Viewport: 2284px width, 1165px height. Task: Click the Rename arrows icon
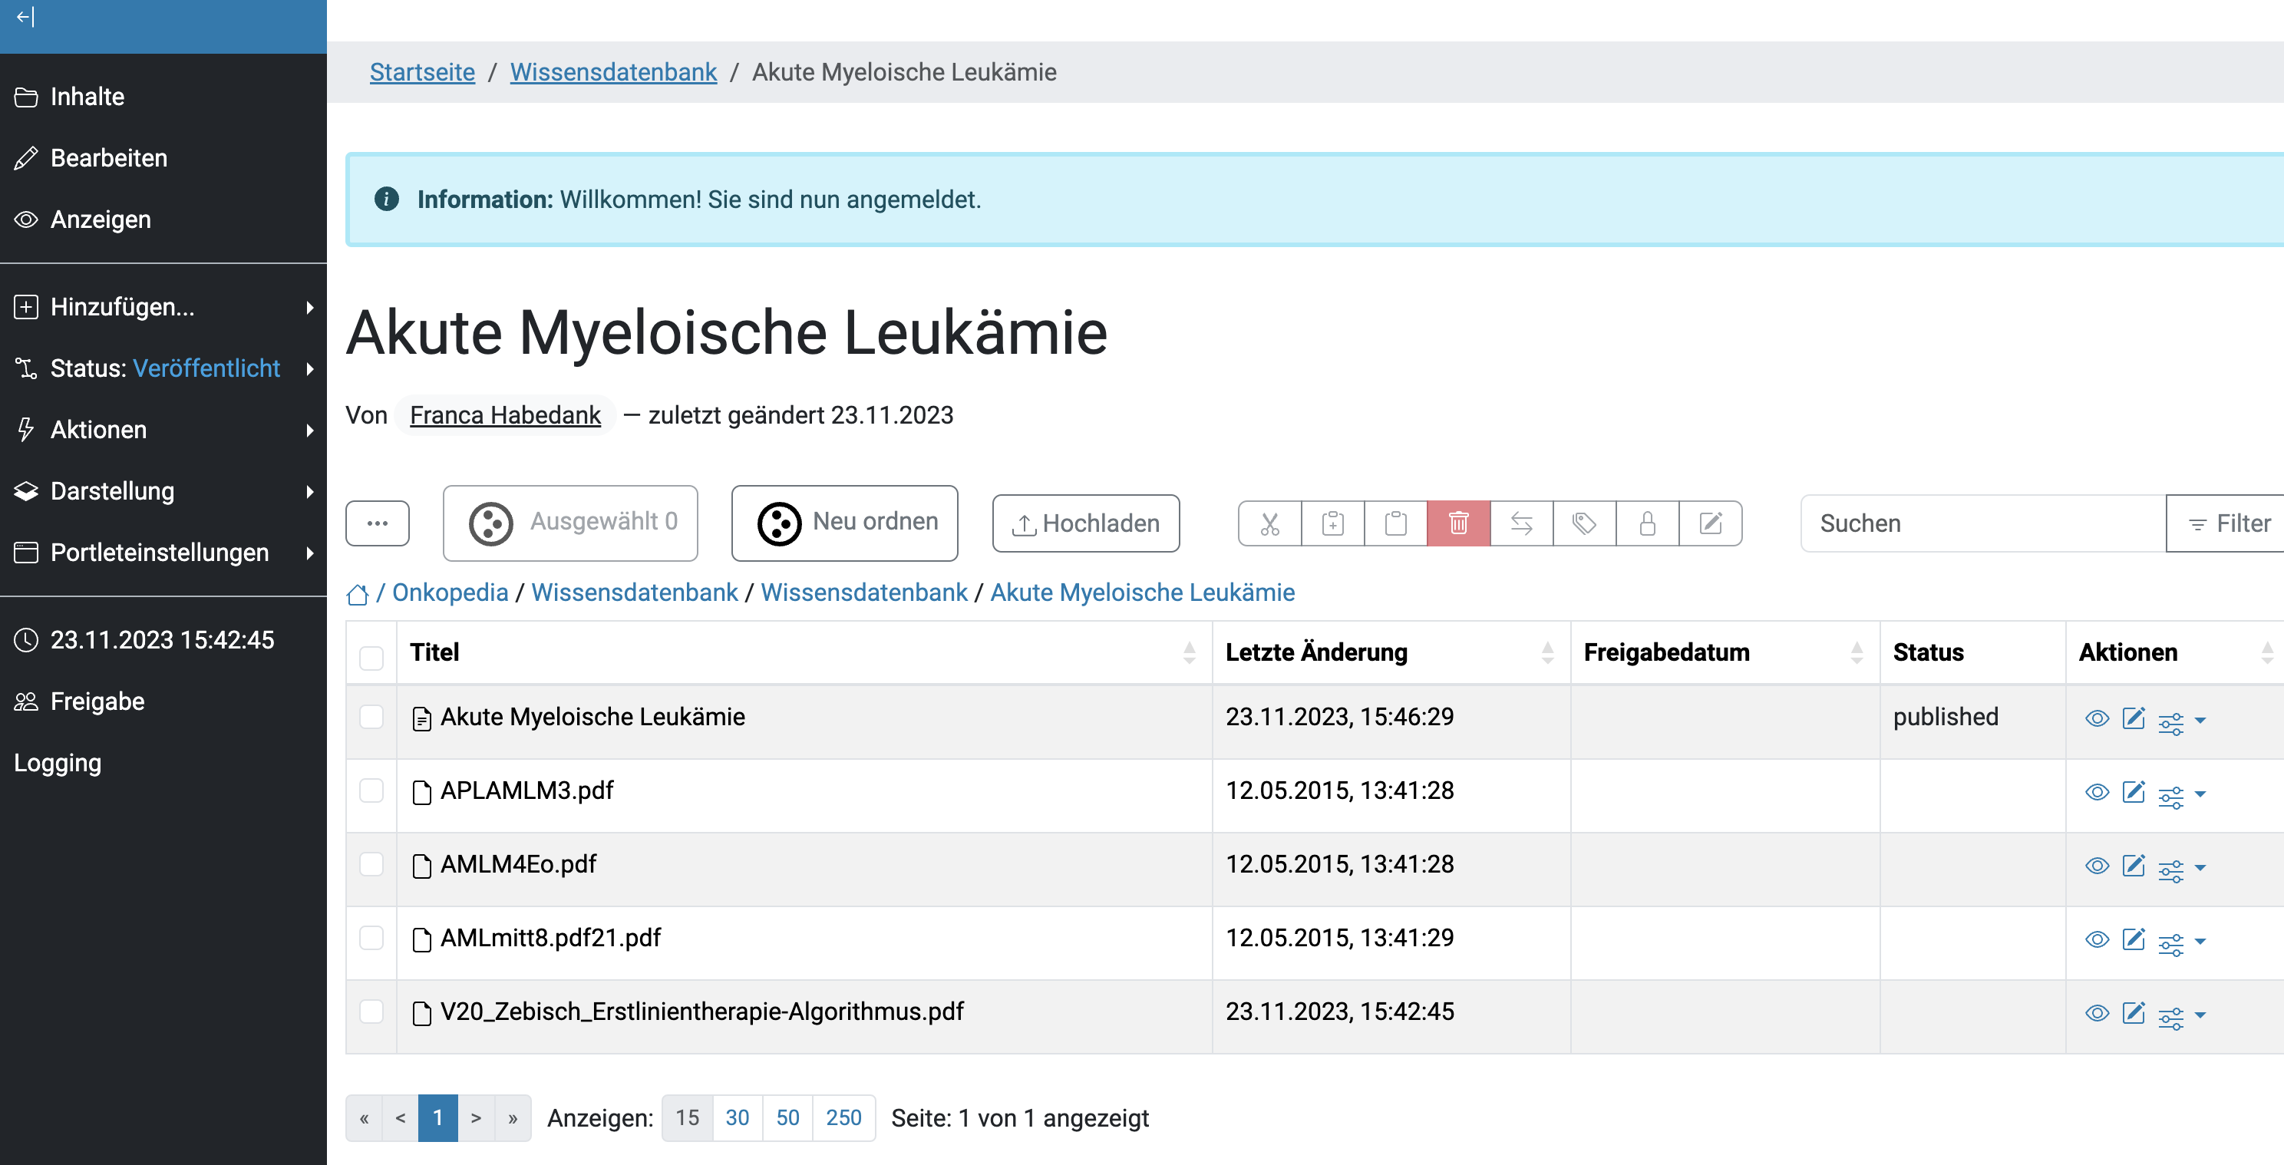[x=1521, y=523]
